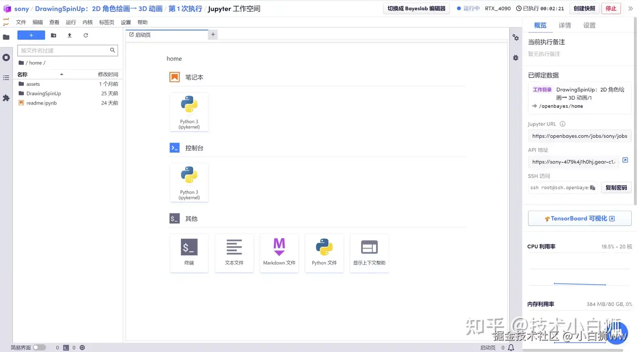
Task: Copy the SSH command icon
Action: 593,187
